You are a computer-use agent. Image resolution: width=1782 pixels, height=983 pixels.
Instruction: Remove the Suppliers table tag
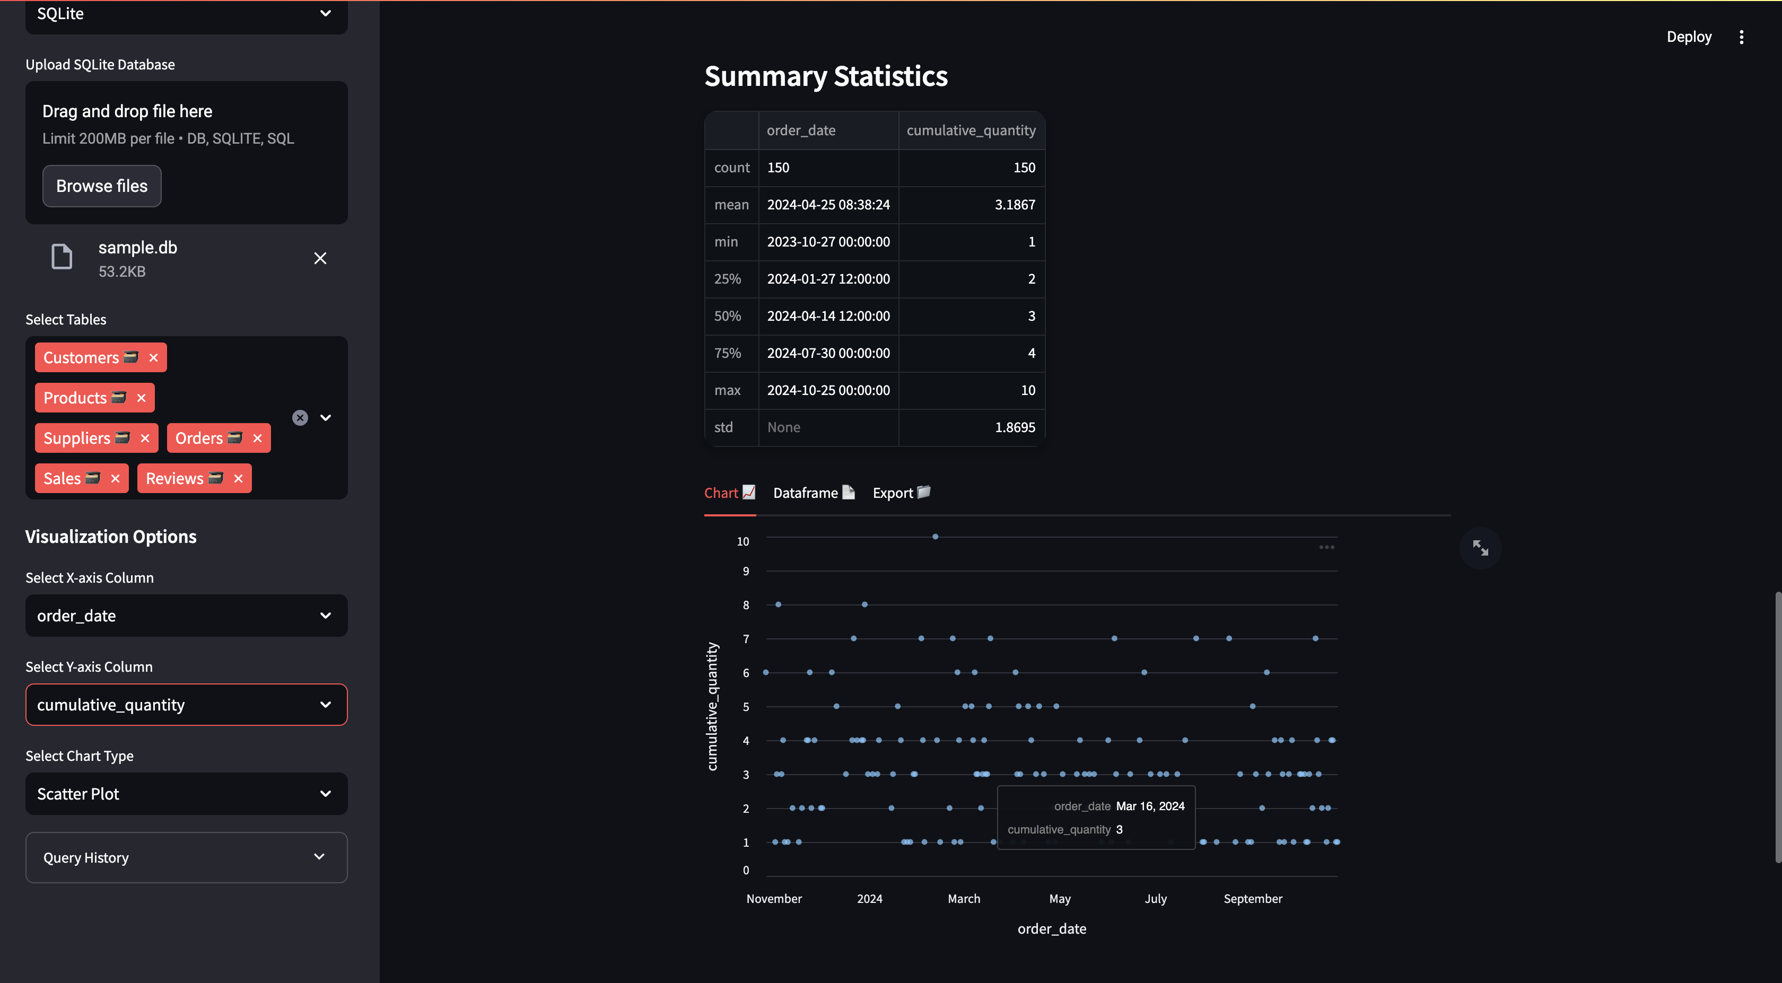(x=145, y=438)
